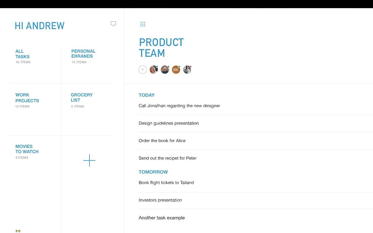
Task: Select the bearded man's avatar
Action: (165, 70)
